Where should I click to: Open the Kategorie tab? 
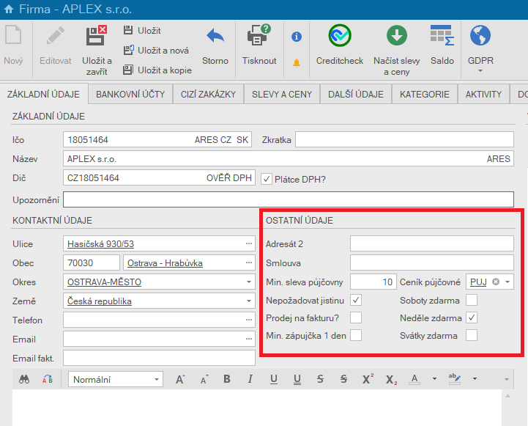(x=424, y=94)
